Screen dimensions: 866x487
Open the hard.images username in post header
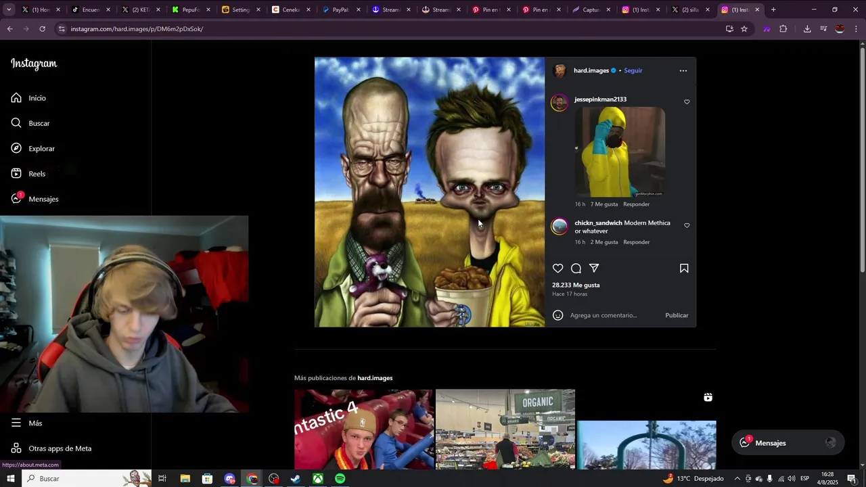[591, 70]
